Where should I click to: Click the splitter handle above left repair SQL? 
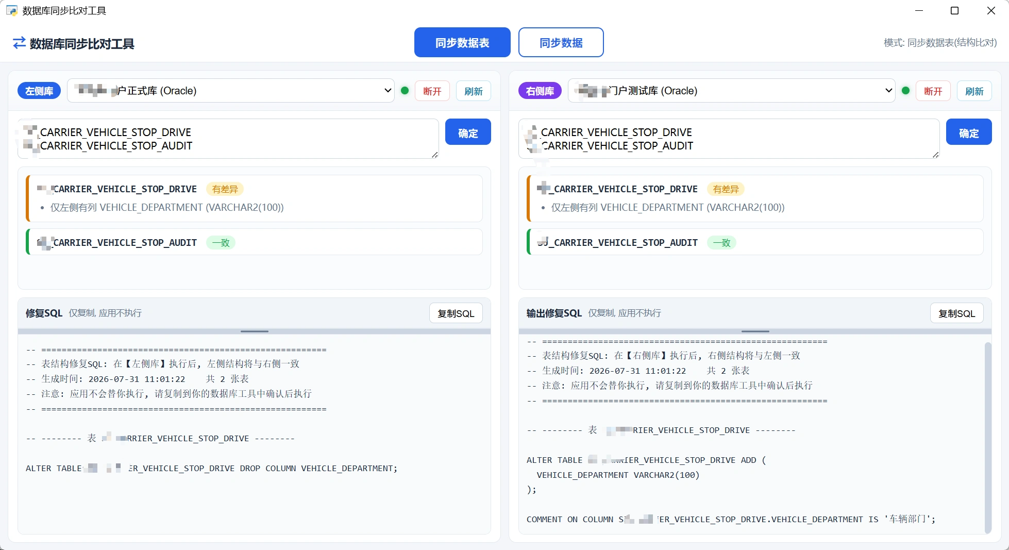point(255,331)
